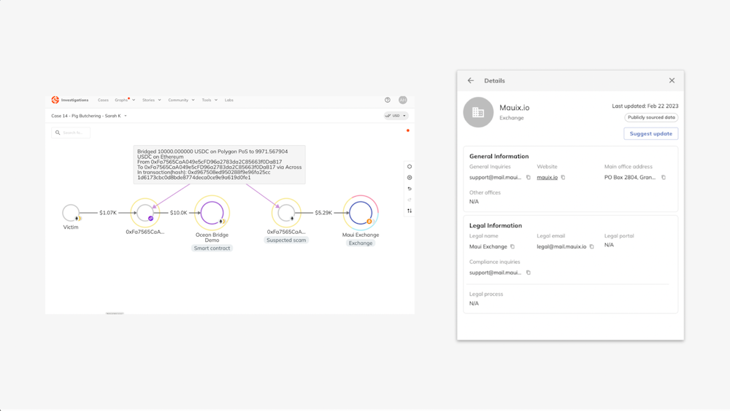
Task: Click the undo icon on graph toolbar
Action: coord(410,189)
